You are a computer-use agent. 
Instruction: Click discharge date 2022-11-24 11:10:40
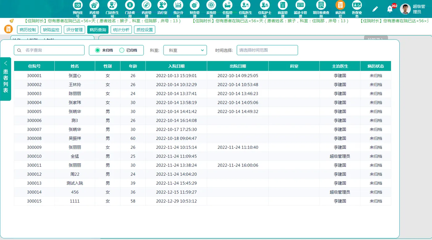tap(238, 147)
